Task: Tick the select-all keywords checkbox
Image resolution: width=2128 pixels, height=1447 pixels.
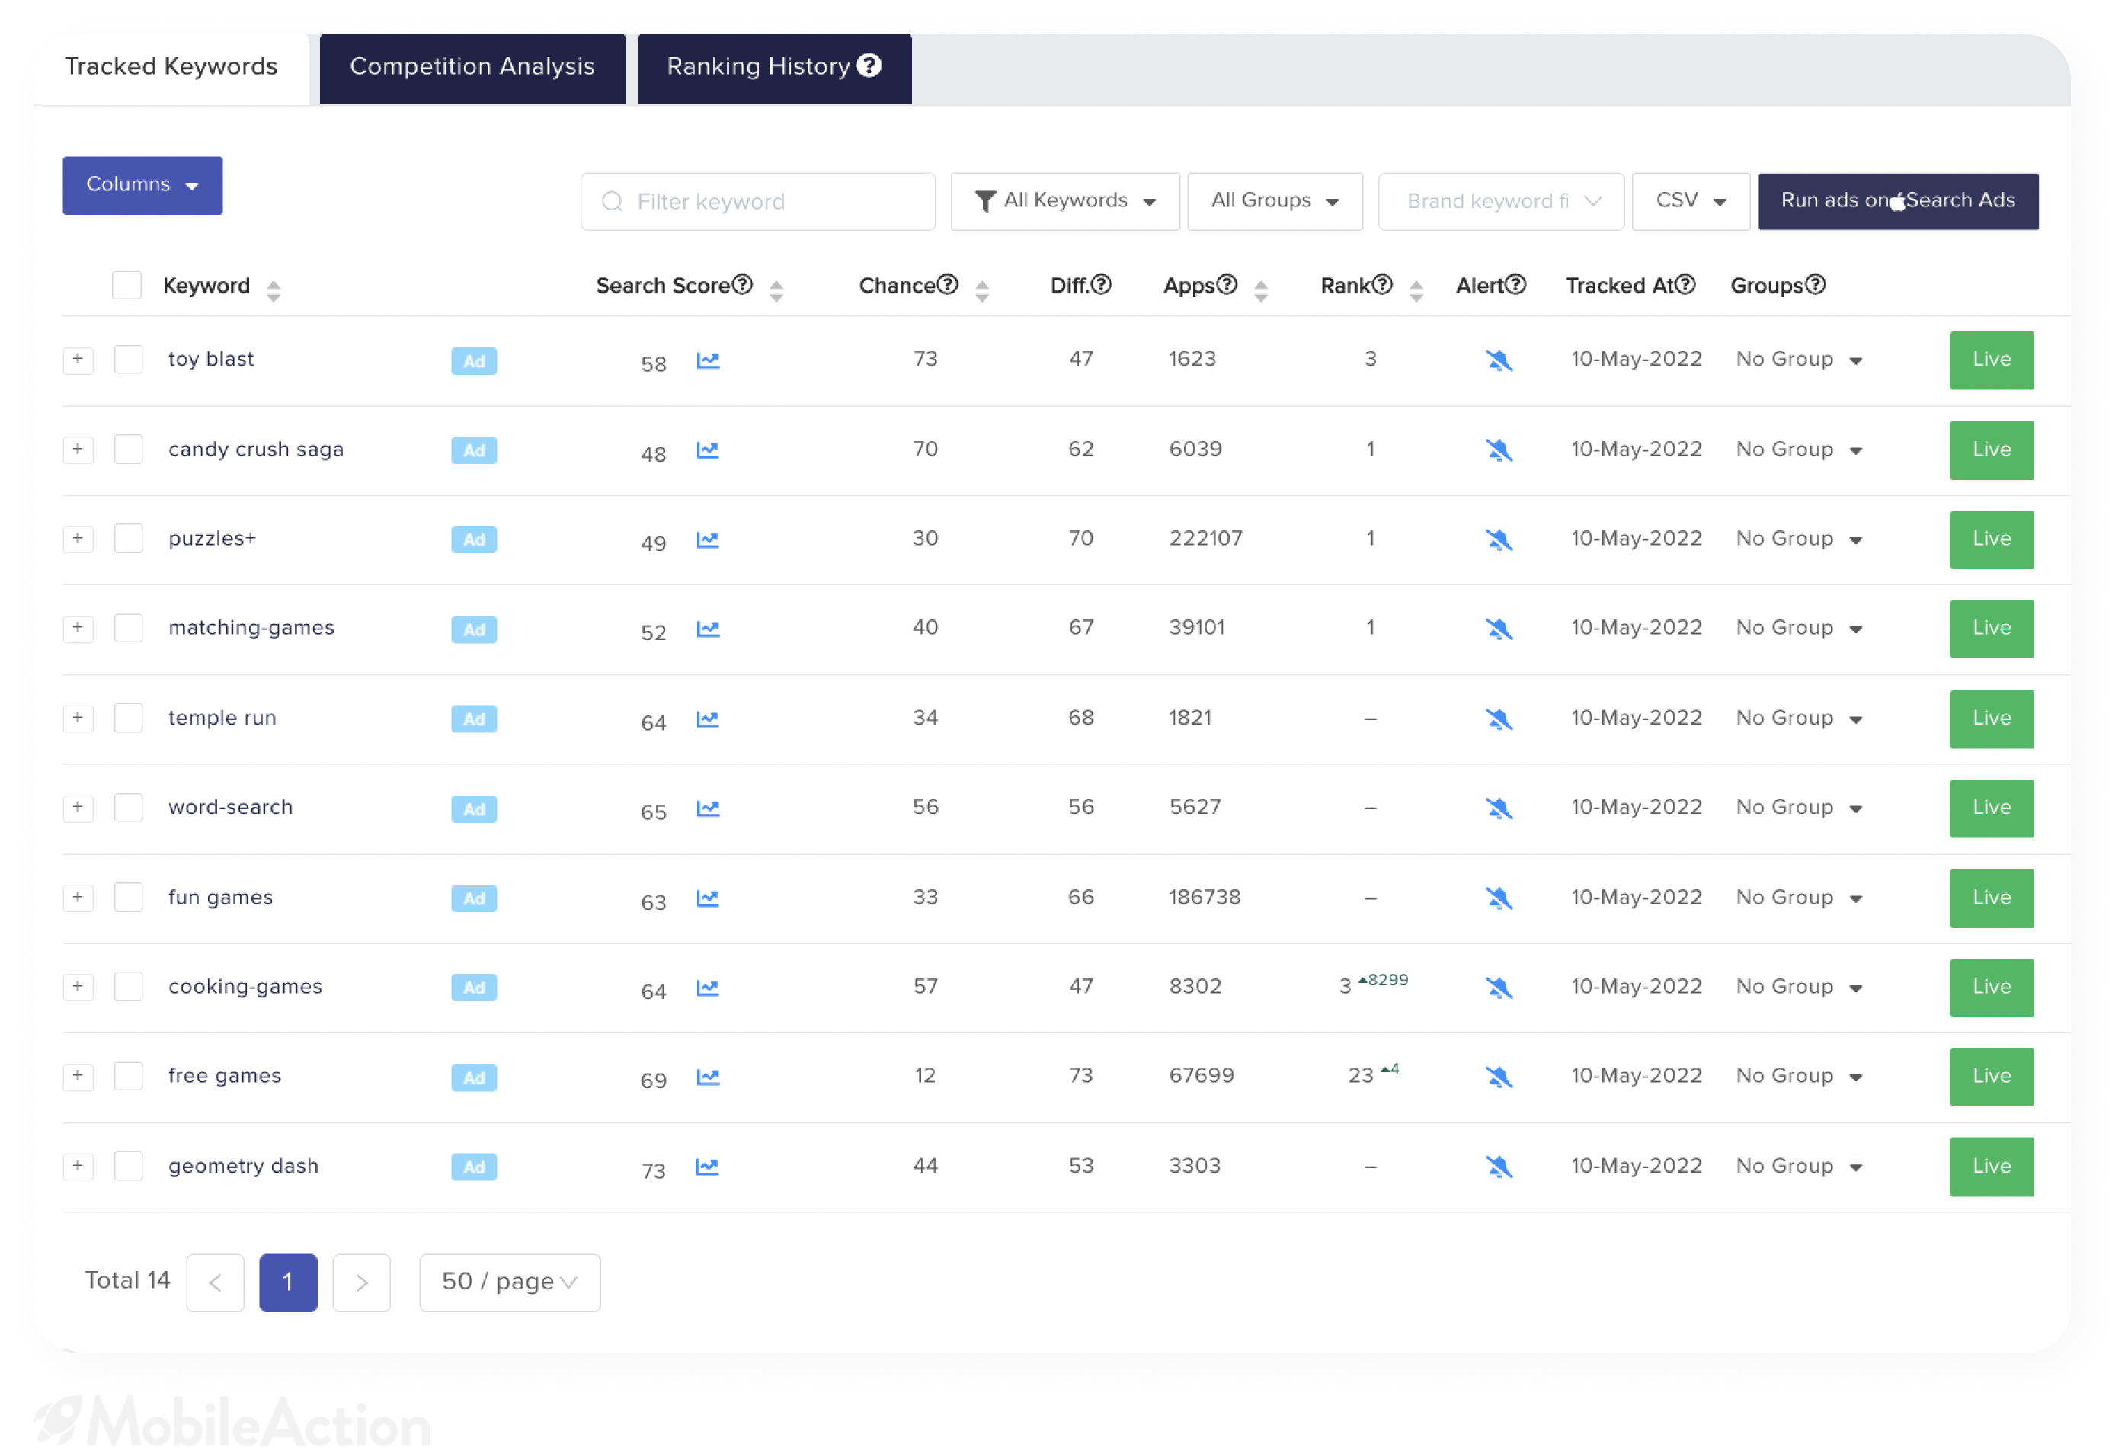Action: coord(126,286)
